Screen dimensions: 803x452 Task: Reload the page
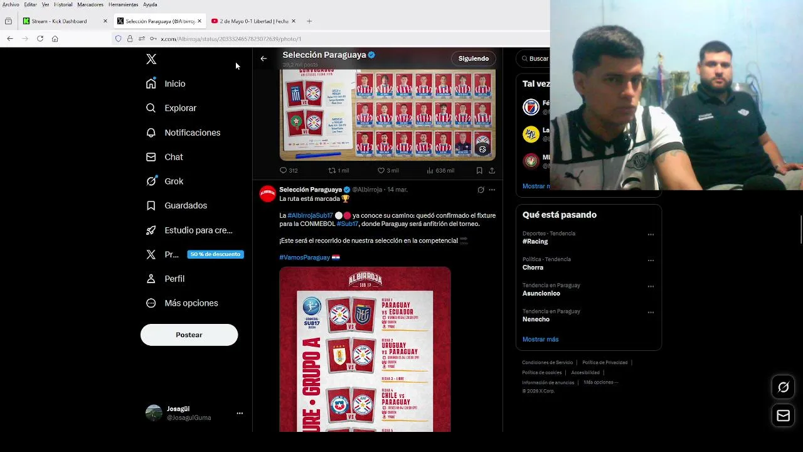pyautogui.click(x=40, y=38)
